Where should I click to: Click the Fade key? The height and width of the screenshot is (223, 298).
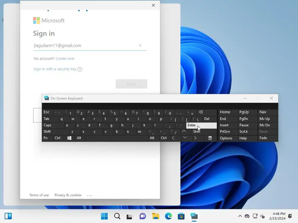(268, 138)
